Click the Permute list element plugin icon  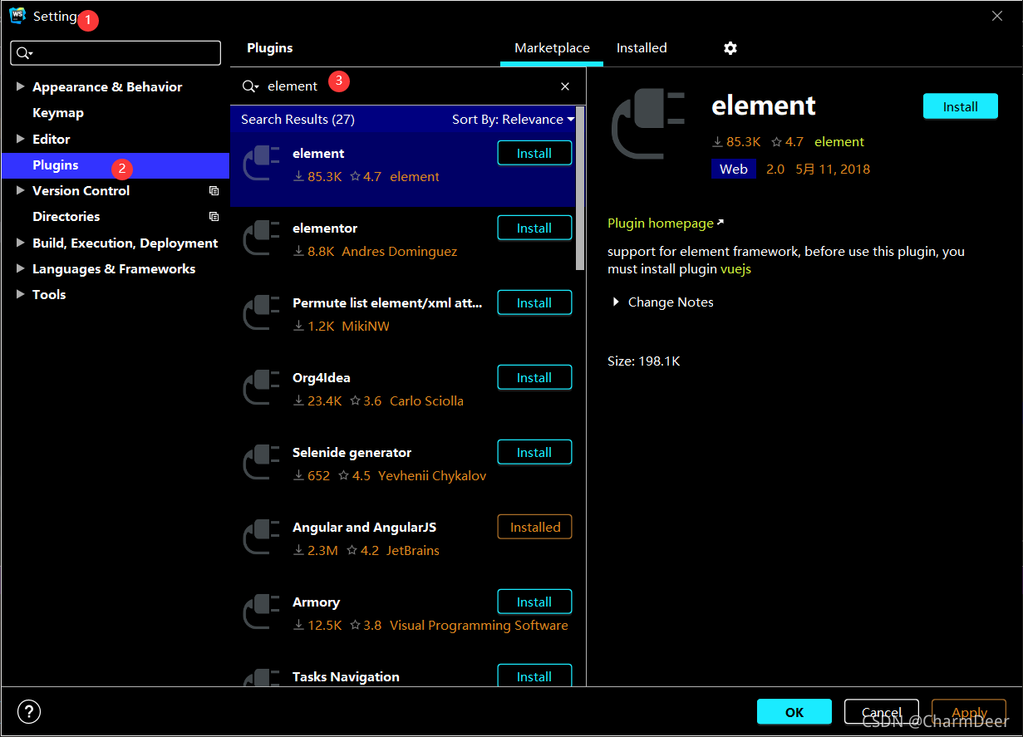point(261,312)
